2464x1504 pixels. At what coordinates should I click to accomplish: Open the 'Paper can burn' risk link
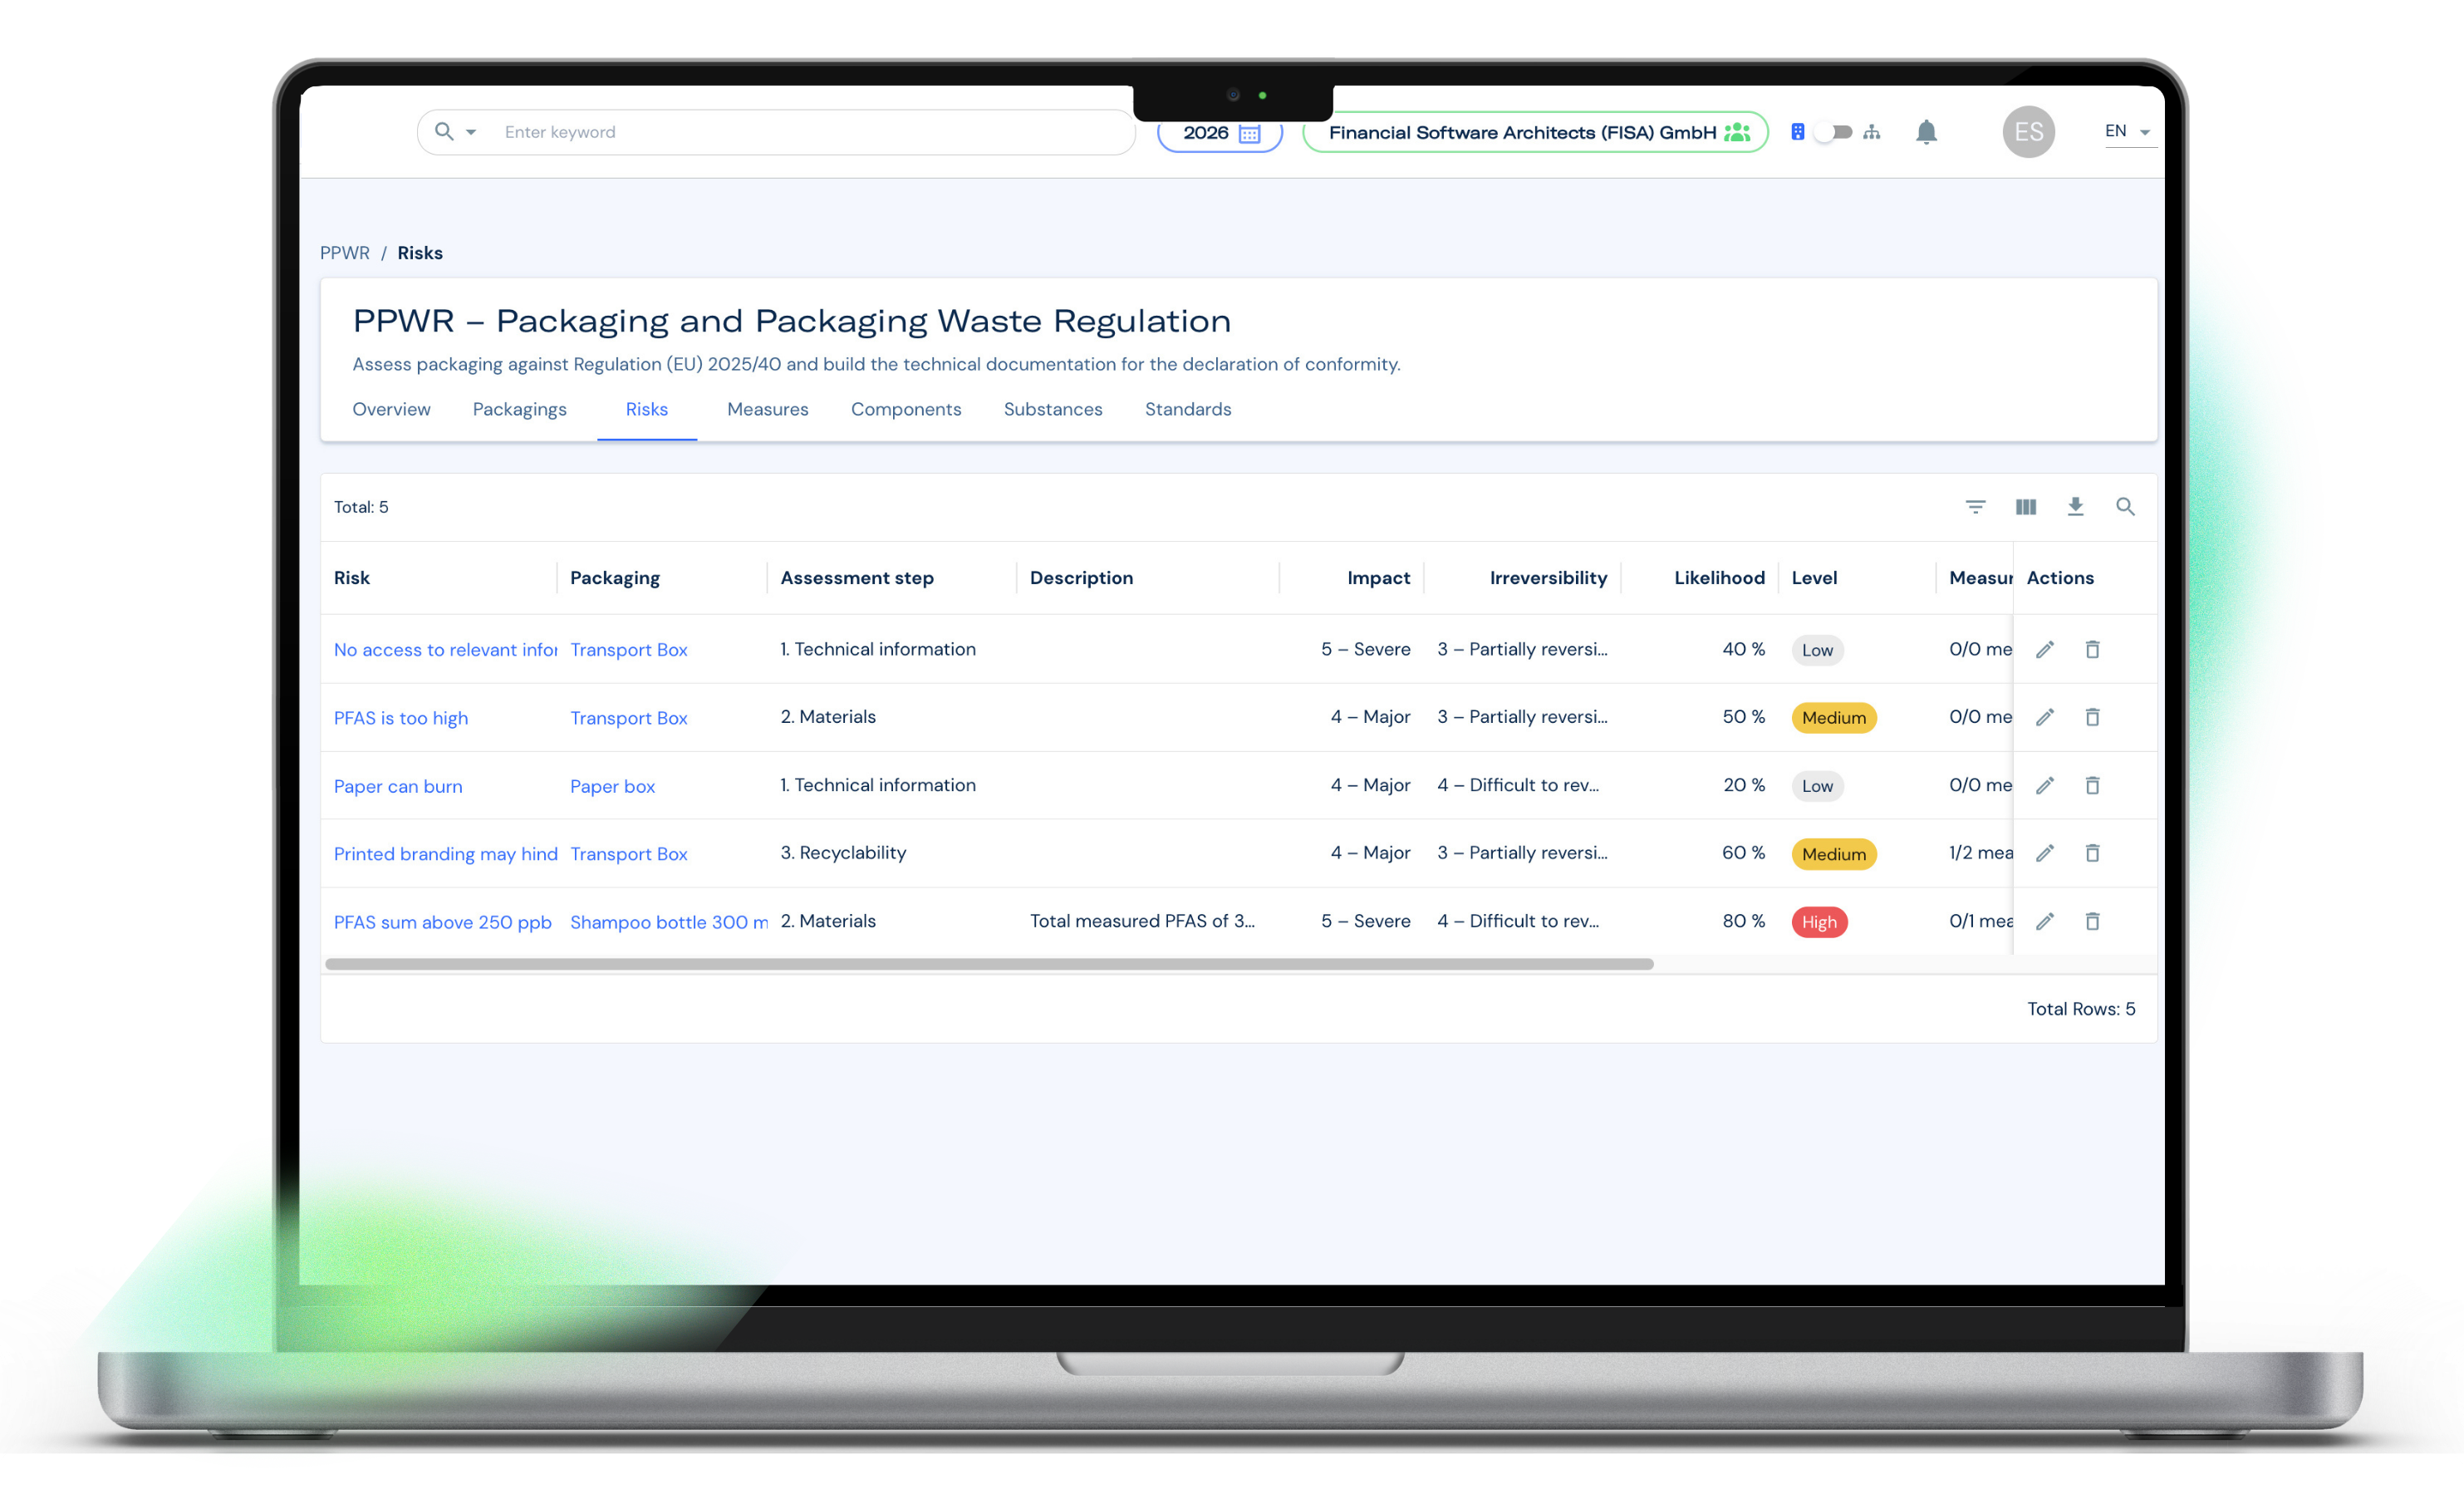[398, 786]
